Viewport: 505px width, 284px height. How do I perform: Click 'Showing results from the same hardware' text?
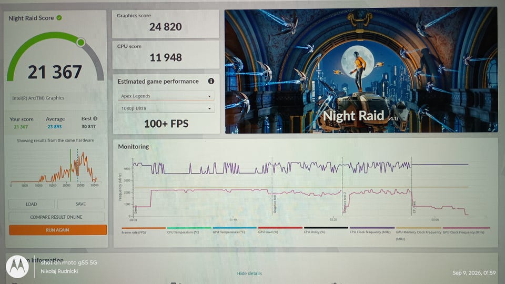(x=55, y=140)
